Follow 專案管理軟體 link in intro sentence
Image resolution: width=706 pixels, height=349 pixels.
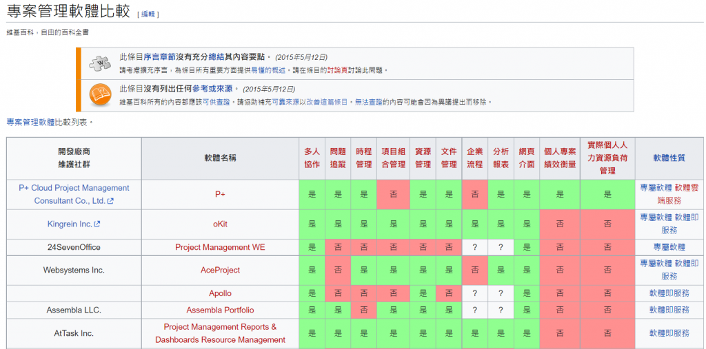click(30, 122)
